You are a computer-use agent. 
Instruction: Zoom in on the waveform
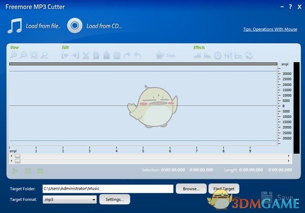point(14,55)
